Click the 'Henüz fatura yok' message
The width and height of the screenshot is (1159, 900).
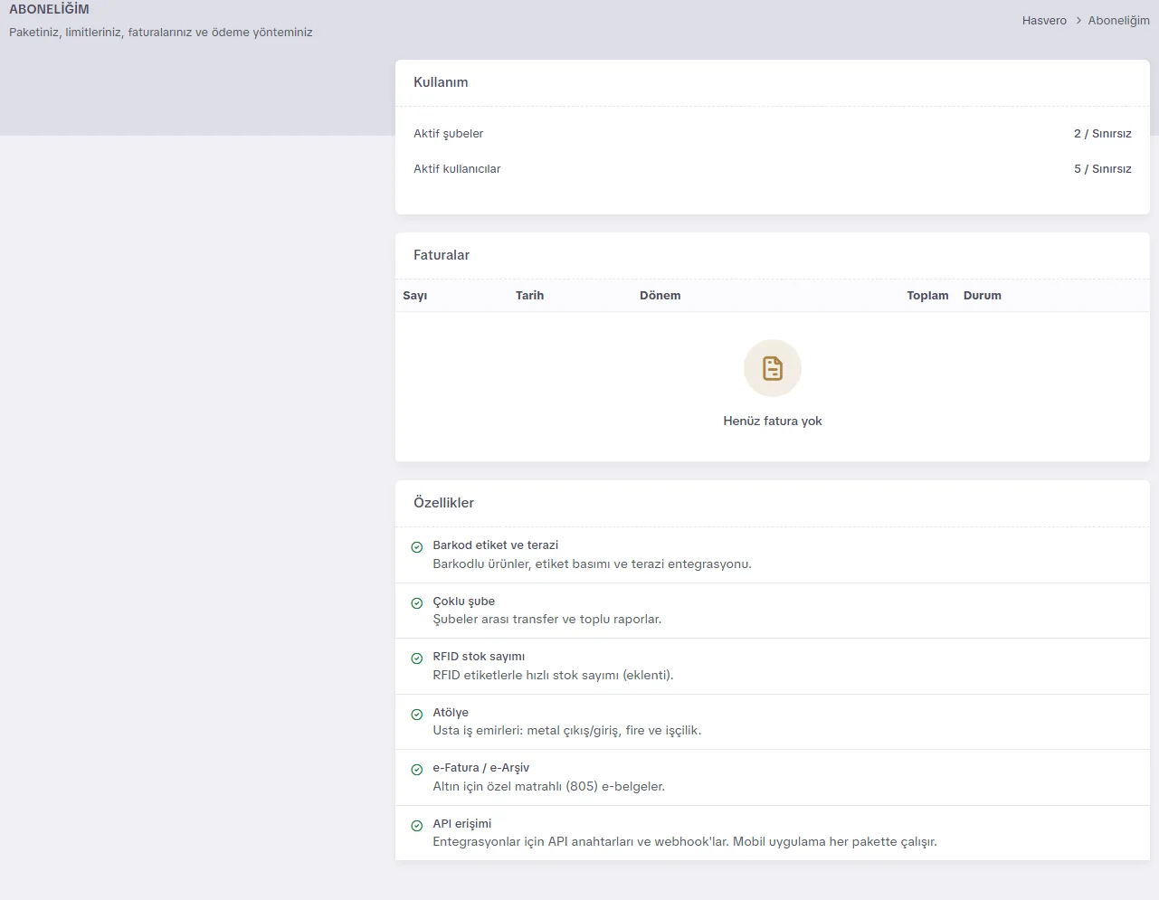[x=773, y=422]
